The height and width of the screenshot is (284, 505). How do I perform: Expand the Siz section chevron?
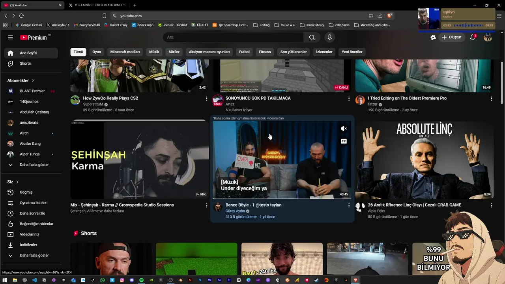(x=17, y=182)
